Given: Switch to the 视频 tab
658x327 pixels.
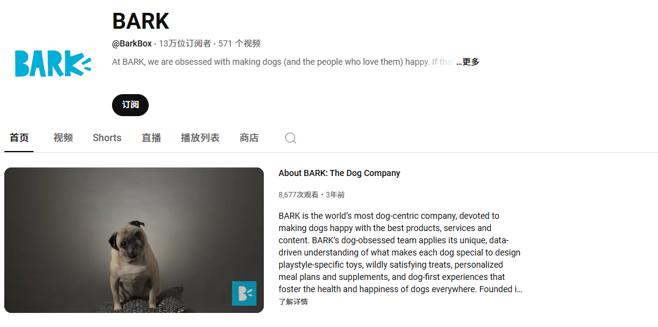Looking at the screenshot, I should tap(63, 138).
